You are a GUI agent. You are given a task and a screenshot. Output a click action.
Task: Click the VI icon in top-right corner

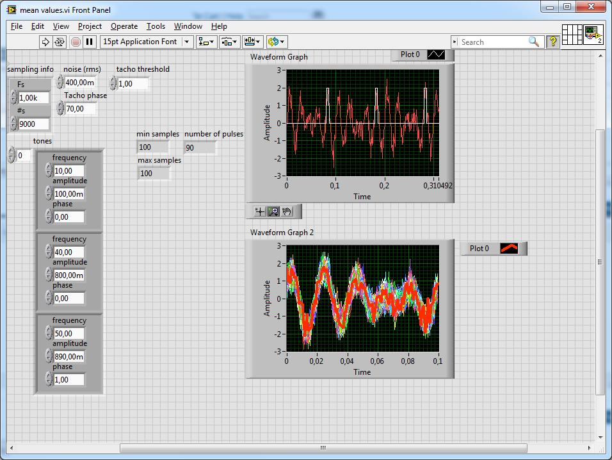tap(593, 34)
